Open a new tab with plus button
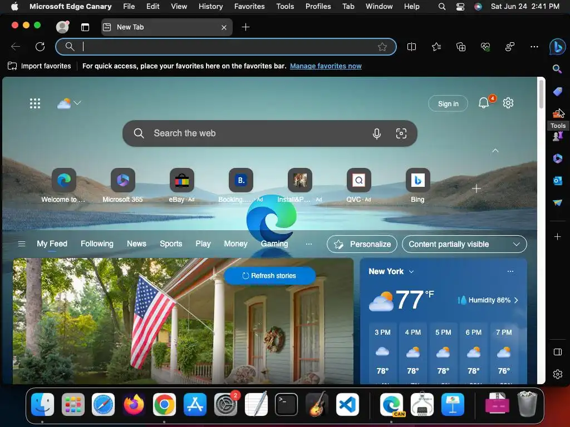 pos(245,27)
